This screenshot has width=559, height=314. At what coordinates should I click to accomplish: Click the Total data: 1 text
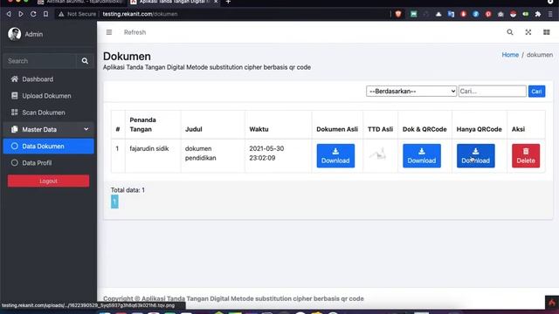click(x=128, y=190)
